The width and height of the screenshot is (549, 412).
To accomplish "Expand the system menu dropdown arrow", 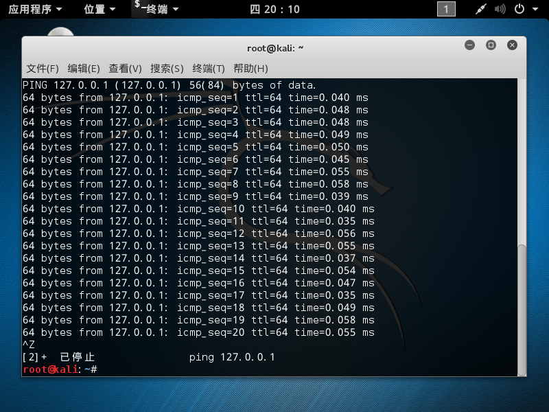I will point(535,10).
